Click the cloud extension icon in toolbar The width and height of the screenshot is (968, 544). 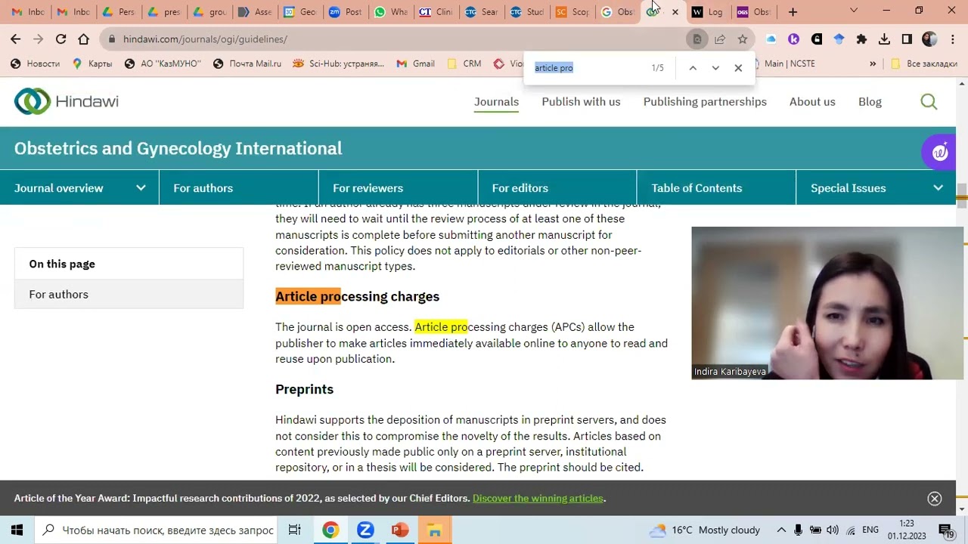pos(771,39)
